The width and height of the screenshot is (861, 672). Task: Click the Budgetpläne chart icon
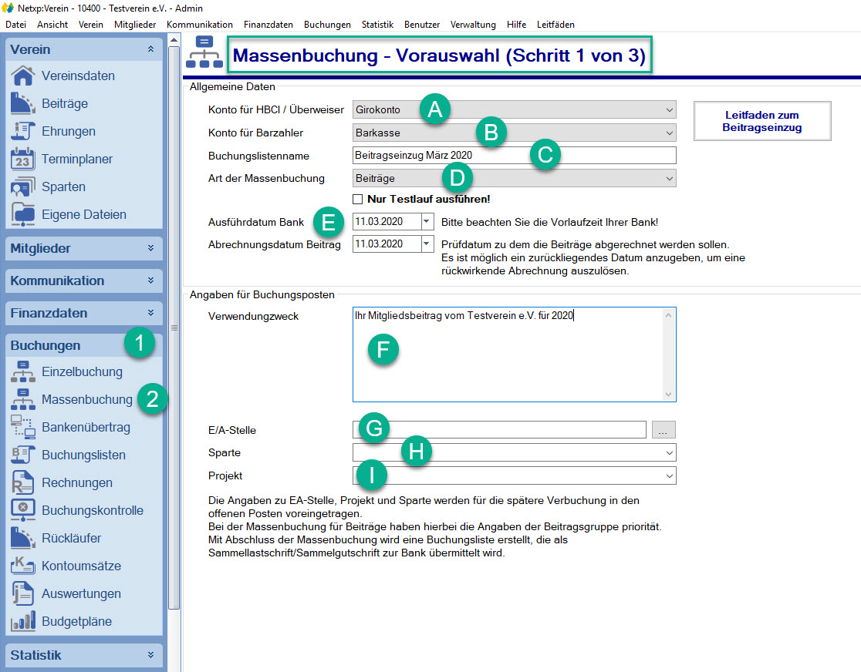[22, 622]
